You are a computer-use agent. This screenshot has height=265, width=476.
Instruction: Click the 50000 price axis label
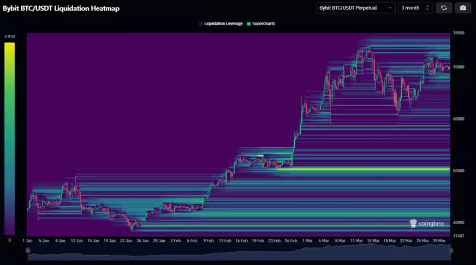(x=459, y=171)
